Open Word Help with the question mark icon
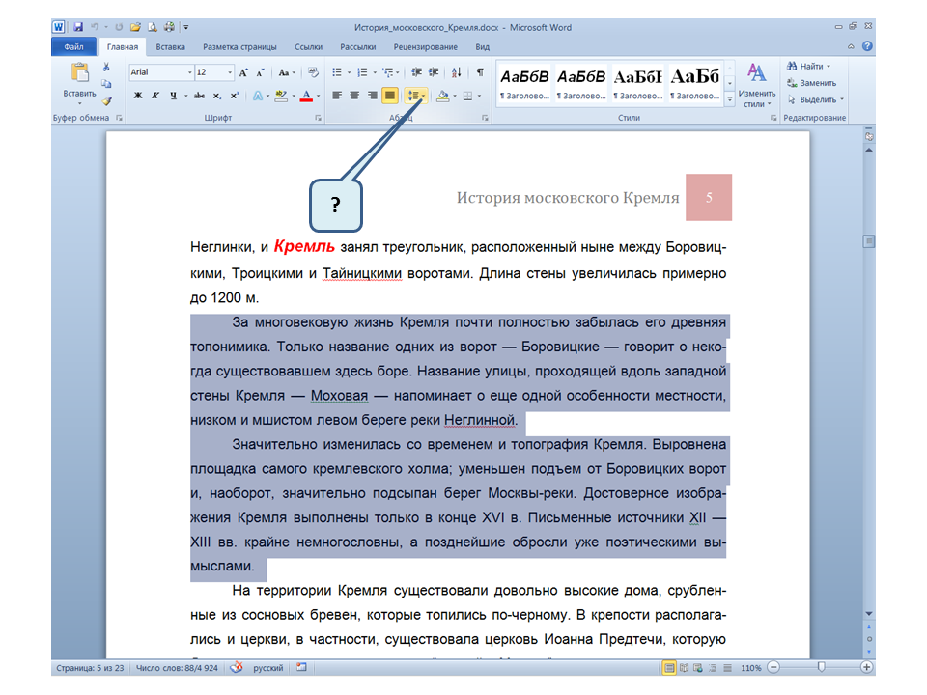Viewport: 927px width, 695px height. 867,46
